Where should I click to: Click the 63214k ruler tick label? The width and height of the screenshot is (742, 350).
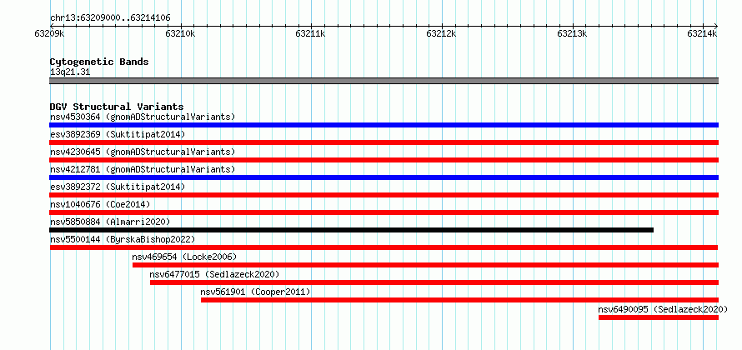point(703,33)
